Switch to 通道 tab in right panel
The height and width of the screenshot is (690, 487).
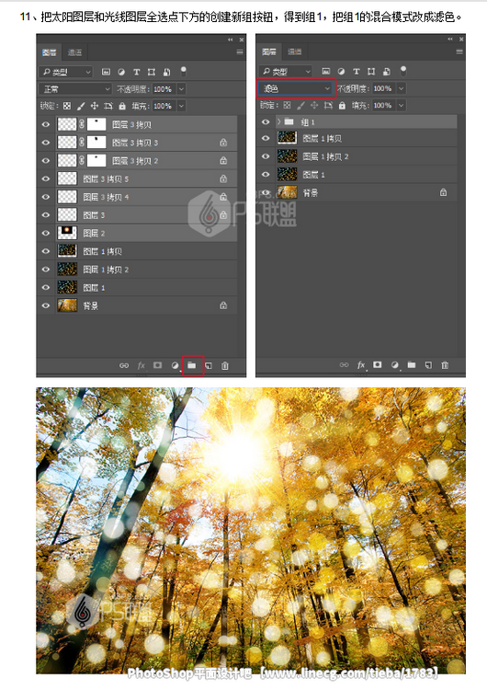(294, 52)
